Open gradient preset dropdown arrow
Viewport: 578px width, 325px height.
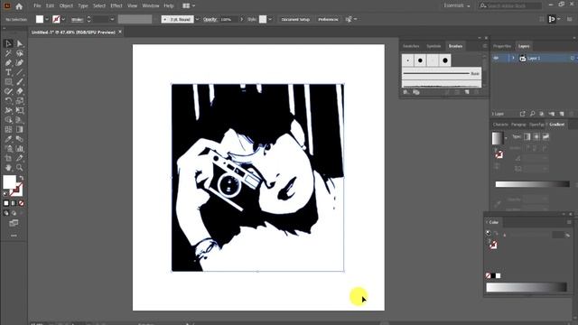click(506, 138)
